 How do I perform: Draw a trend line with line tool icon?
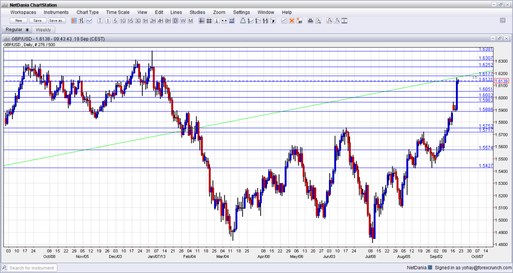tap(284, 21)
